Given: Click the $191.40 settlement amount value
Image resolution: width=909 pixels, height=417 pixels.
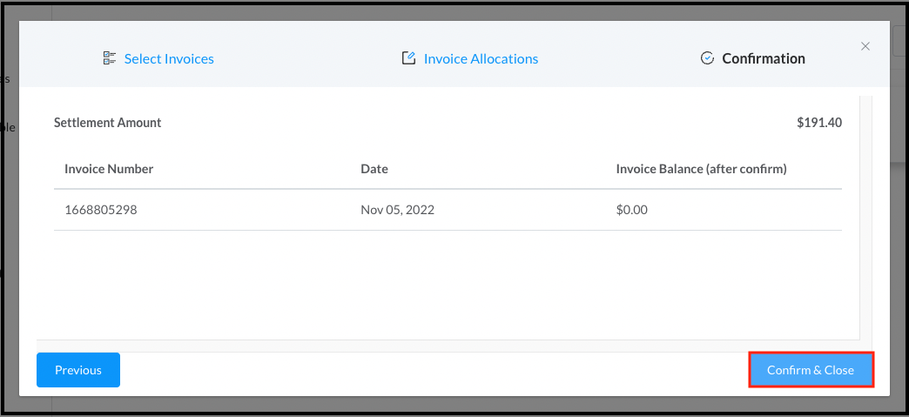Looking at the screenshot, I should coord(818,123).
